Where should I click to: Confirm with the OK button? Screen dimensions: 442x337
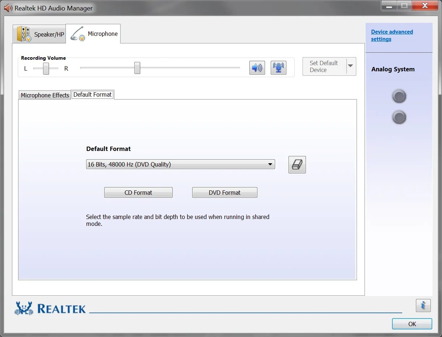[412, 324]
